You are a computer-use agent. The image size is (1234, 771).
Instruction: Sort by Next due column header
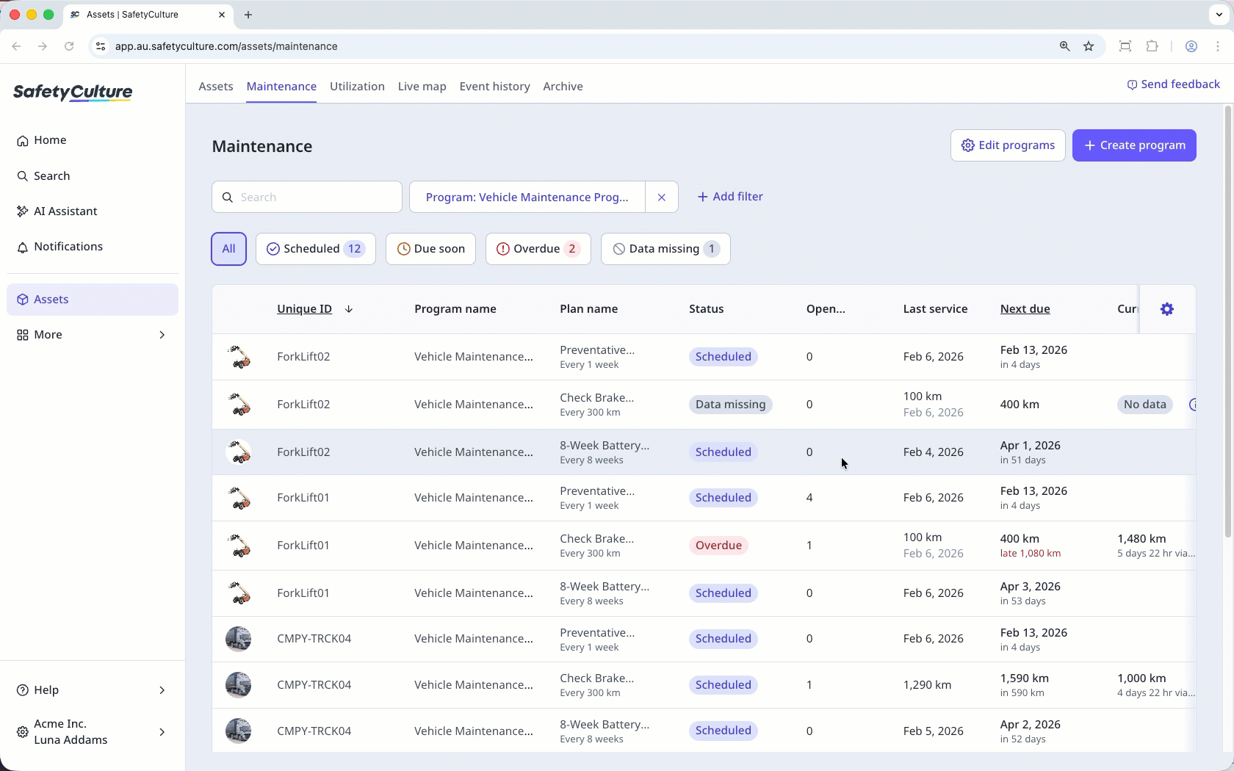pos(1025,309)
